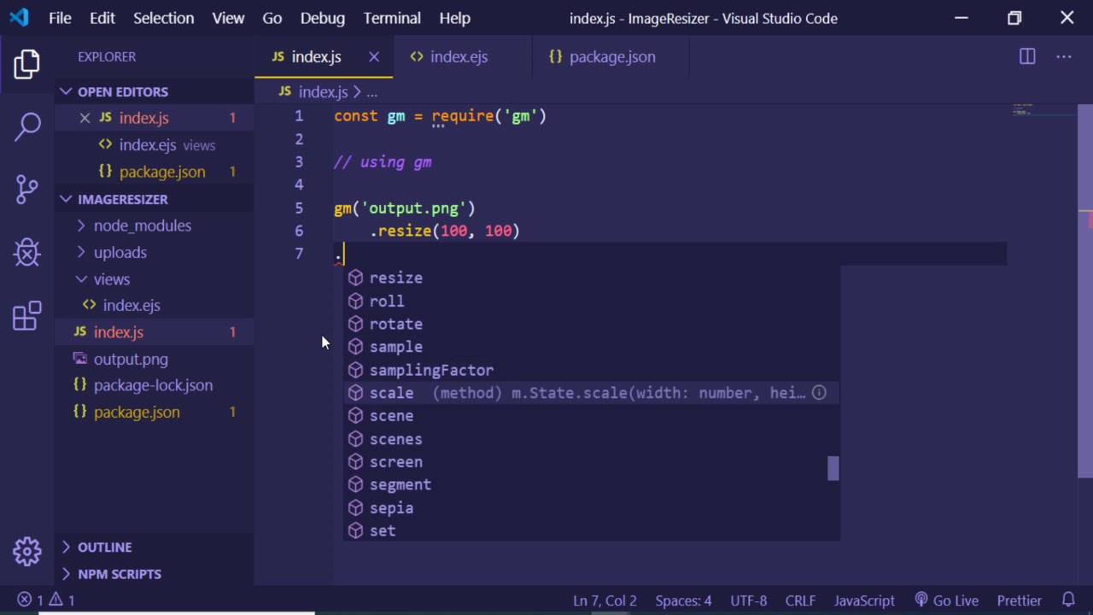
Task: Click the suggestion list scrollbar thumb
Action: (833, 468)
